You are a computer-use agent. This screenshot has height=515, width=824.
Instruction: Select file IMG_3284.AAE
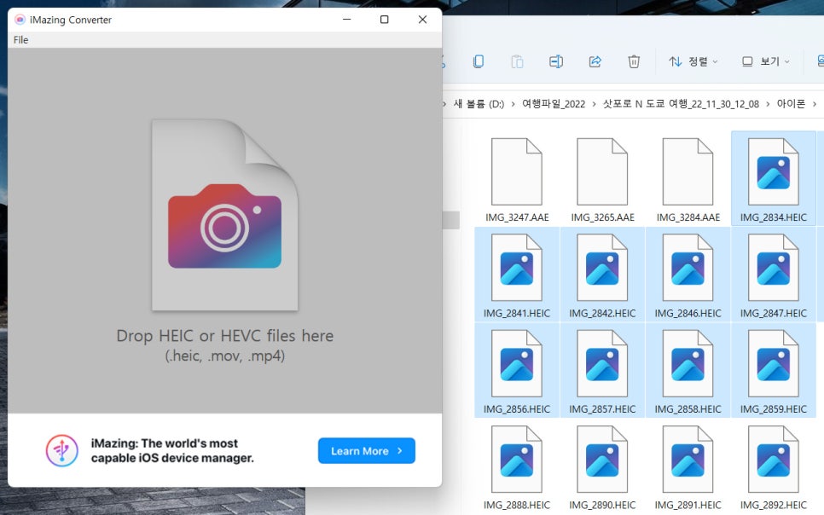click(688, 180)
